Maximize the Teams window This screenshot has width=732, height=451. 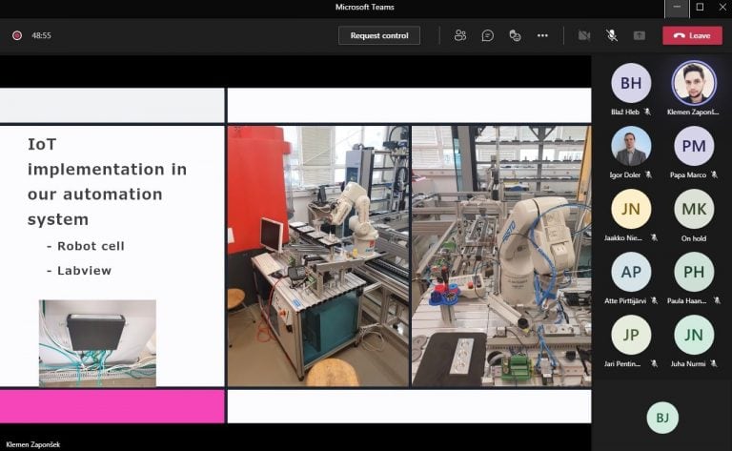[700, 7]
